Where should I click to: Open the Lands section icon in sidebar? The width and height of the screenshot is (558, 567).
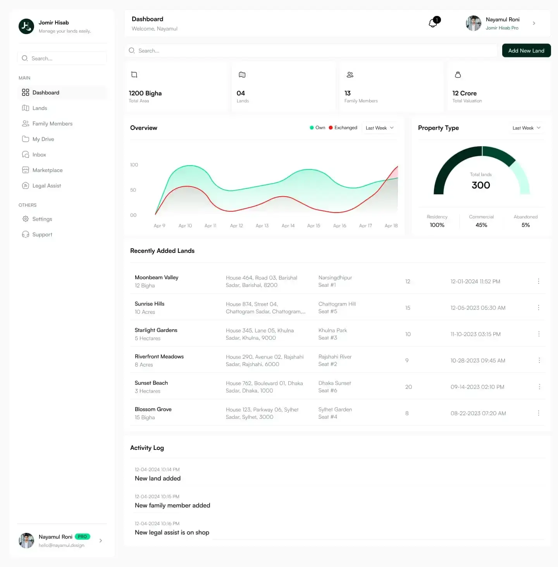tap(26, 108)
